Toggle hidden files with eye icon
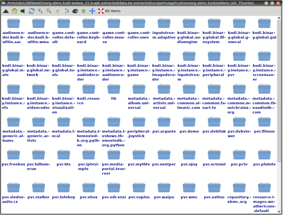This screenshot has height=215, width=283. 75,11
